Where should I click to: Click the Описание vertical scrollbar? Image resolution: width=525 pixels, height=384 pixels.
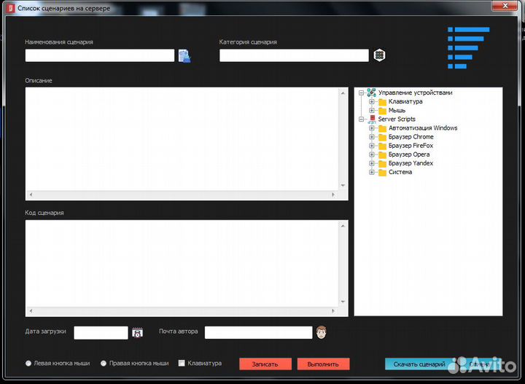(x=343, y=138)
